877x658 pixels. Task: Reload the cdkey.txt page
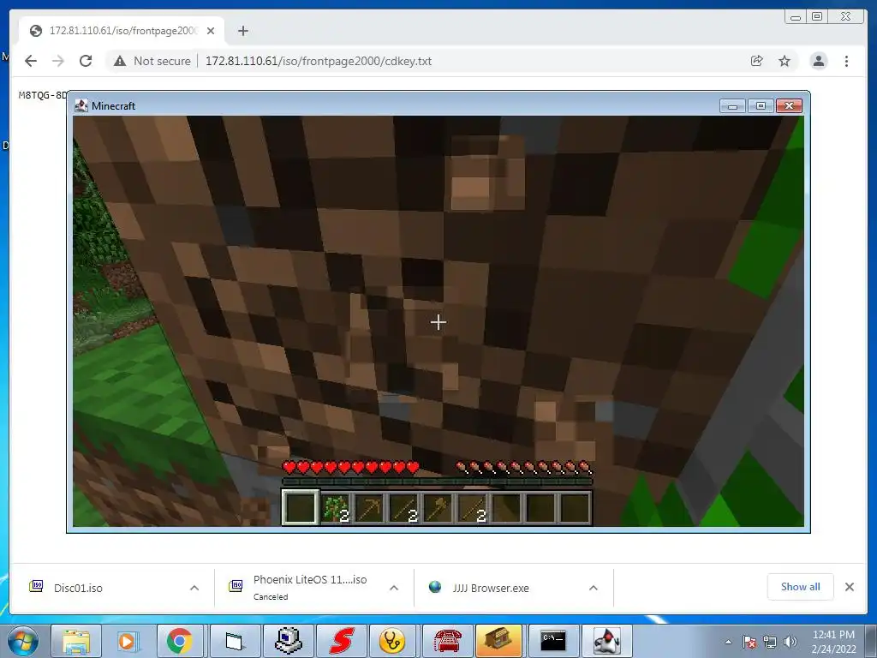point(86,61)
